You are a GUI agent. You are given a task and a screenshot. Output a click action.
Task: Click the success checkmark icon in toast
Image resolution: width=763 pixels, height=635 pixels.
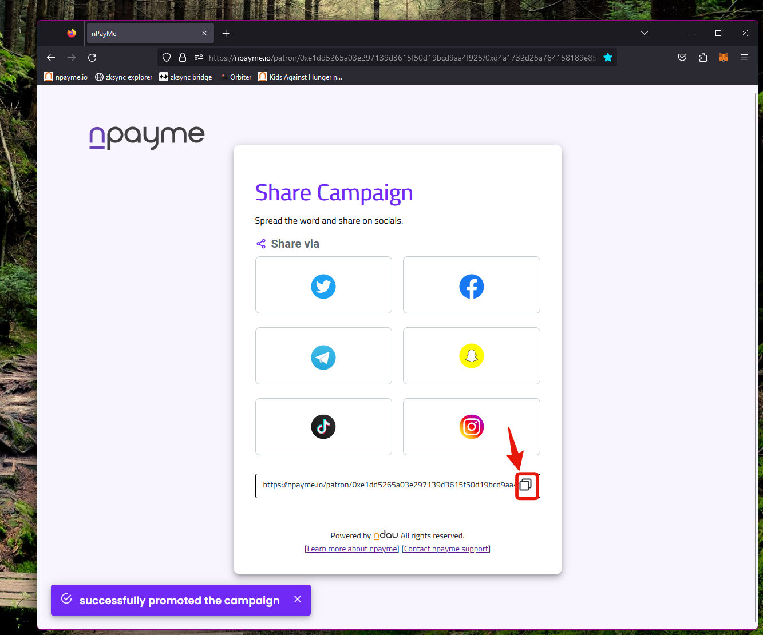pyautogui.click(x=66, y=599)
